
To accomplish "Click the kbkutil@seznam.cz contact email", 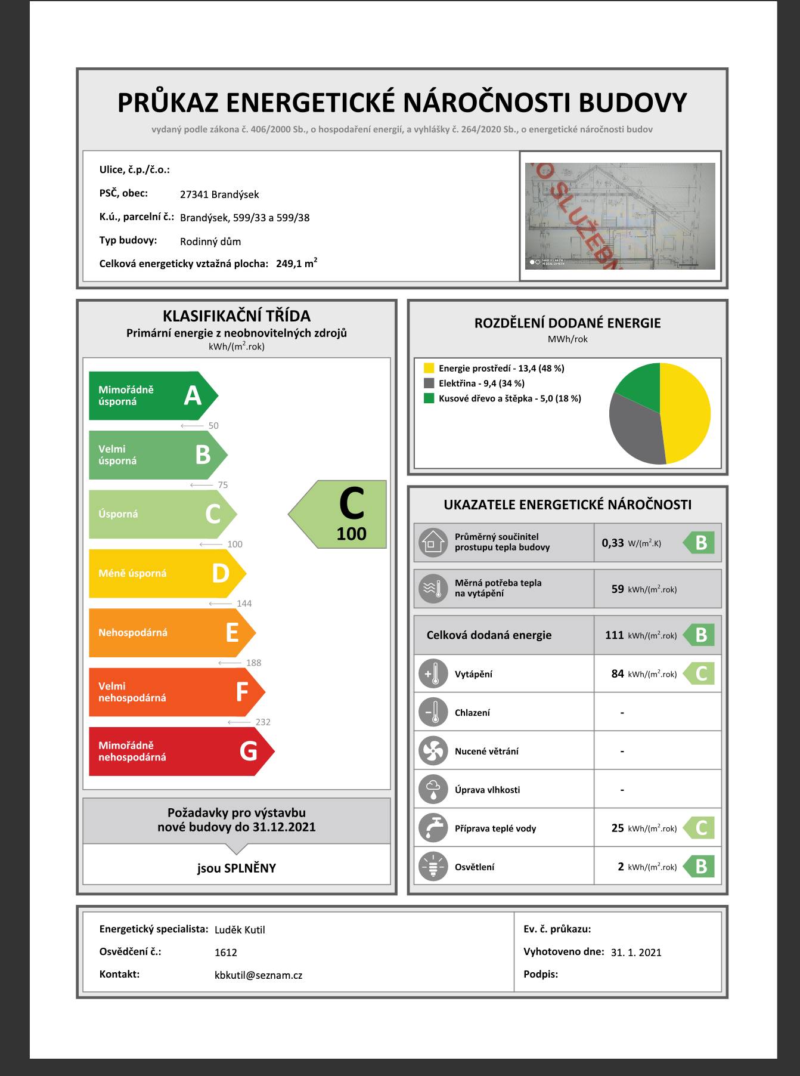I will pyautogui.click(x=258, y=975).
